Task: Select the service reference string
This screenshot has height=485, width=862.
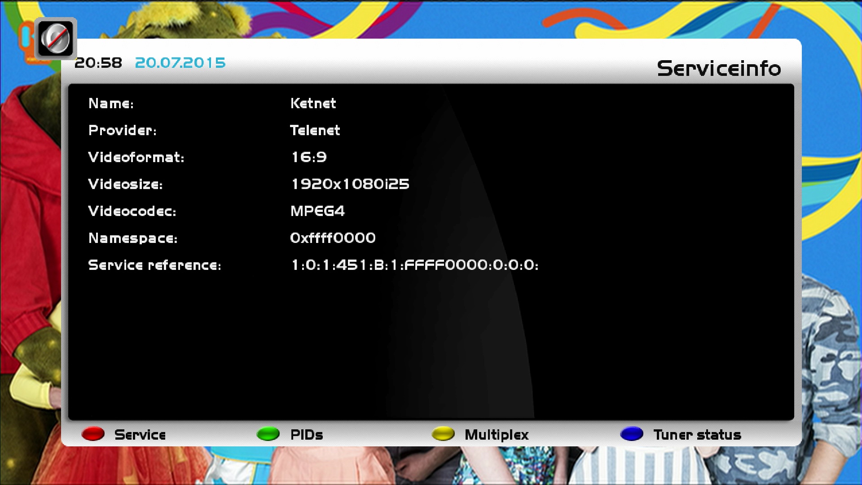Action: [414, 265]
